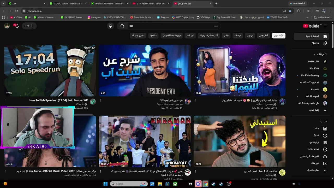The image size is (334, 188).
Task: Open Your channel in the sidebar
Action: 312,128
